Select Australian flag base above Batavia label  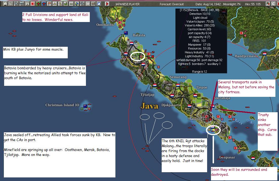pyautogui.click(x=126, y=33)
